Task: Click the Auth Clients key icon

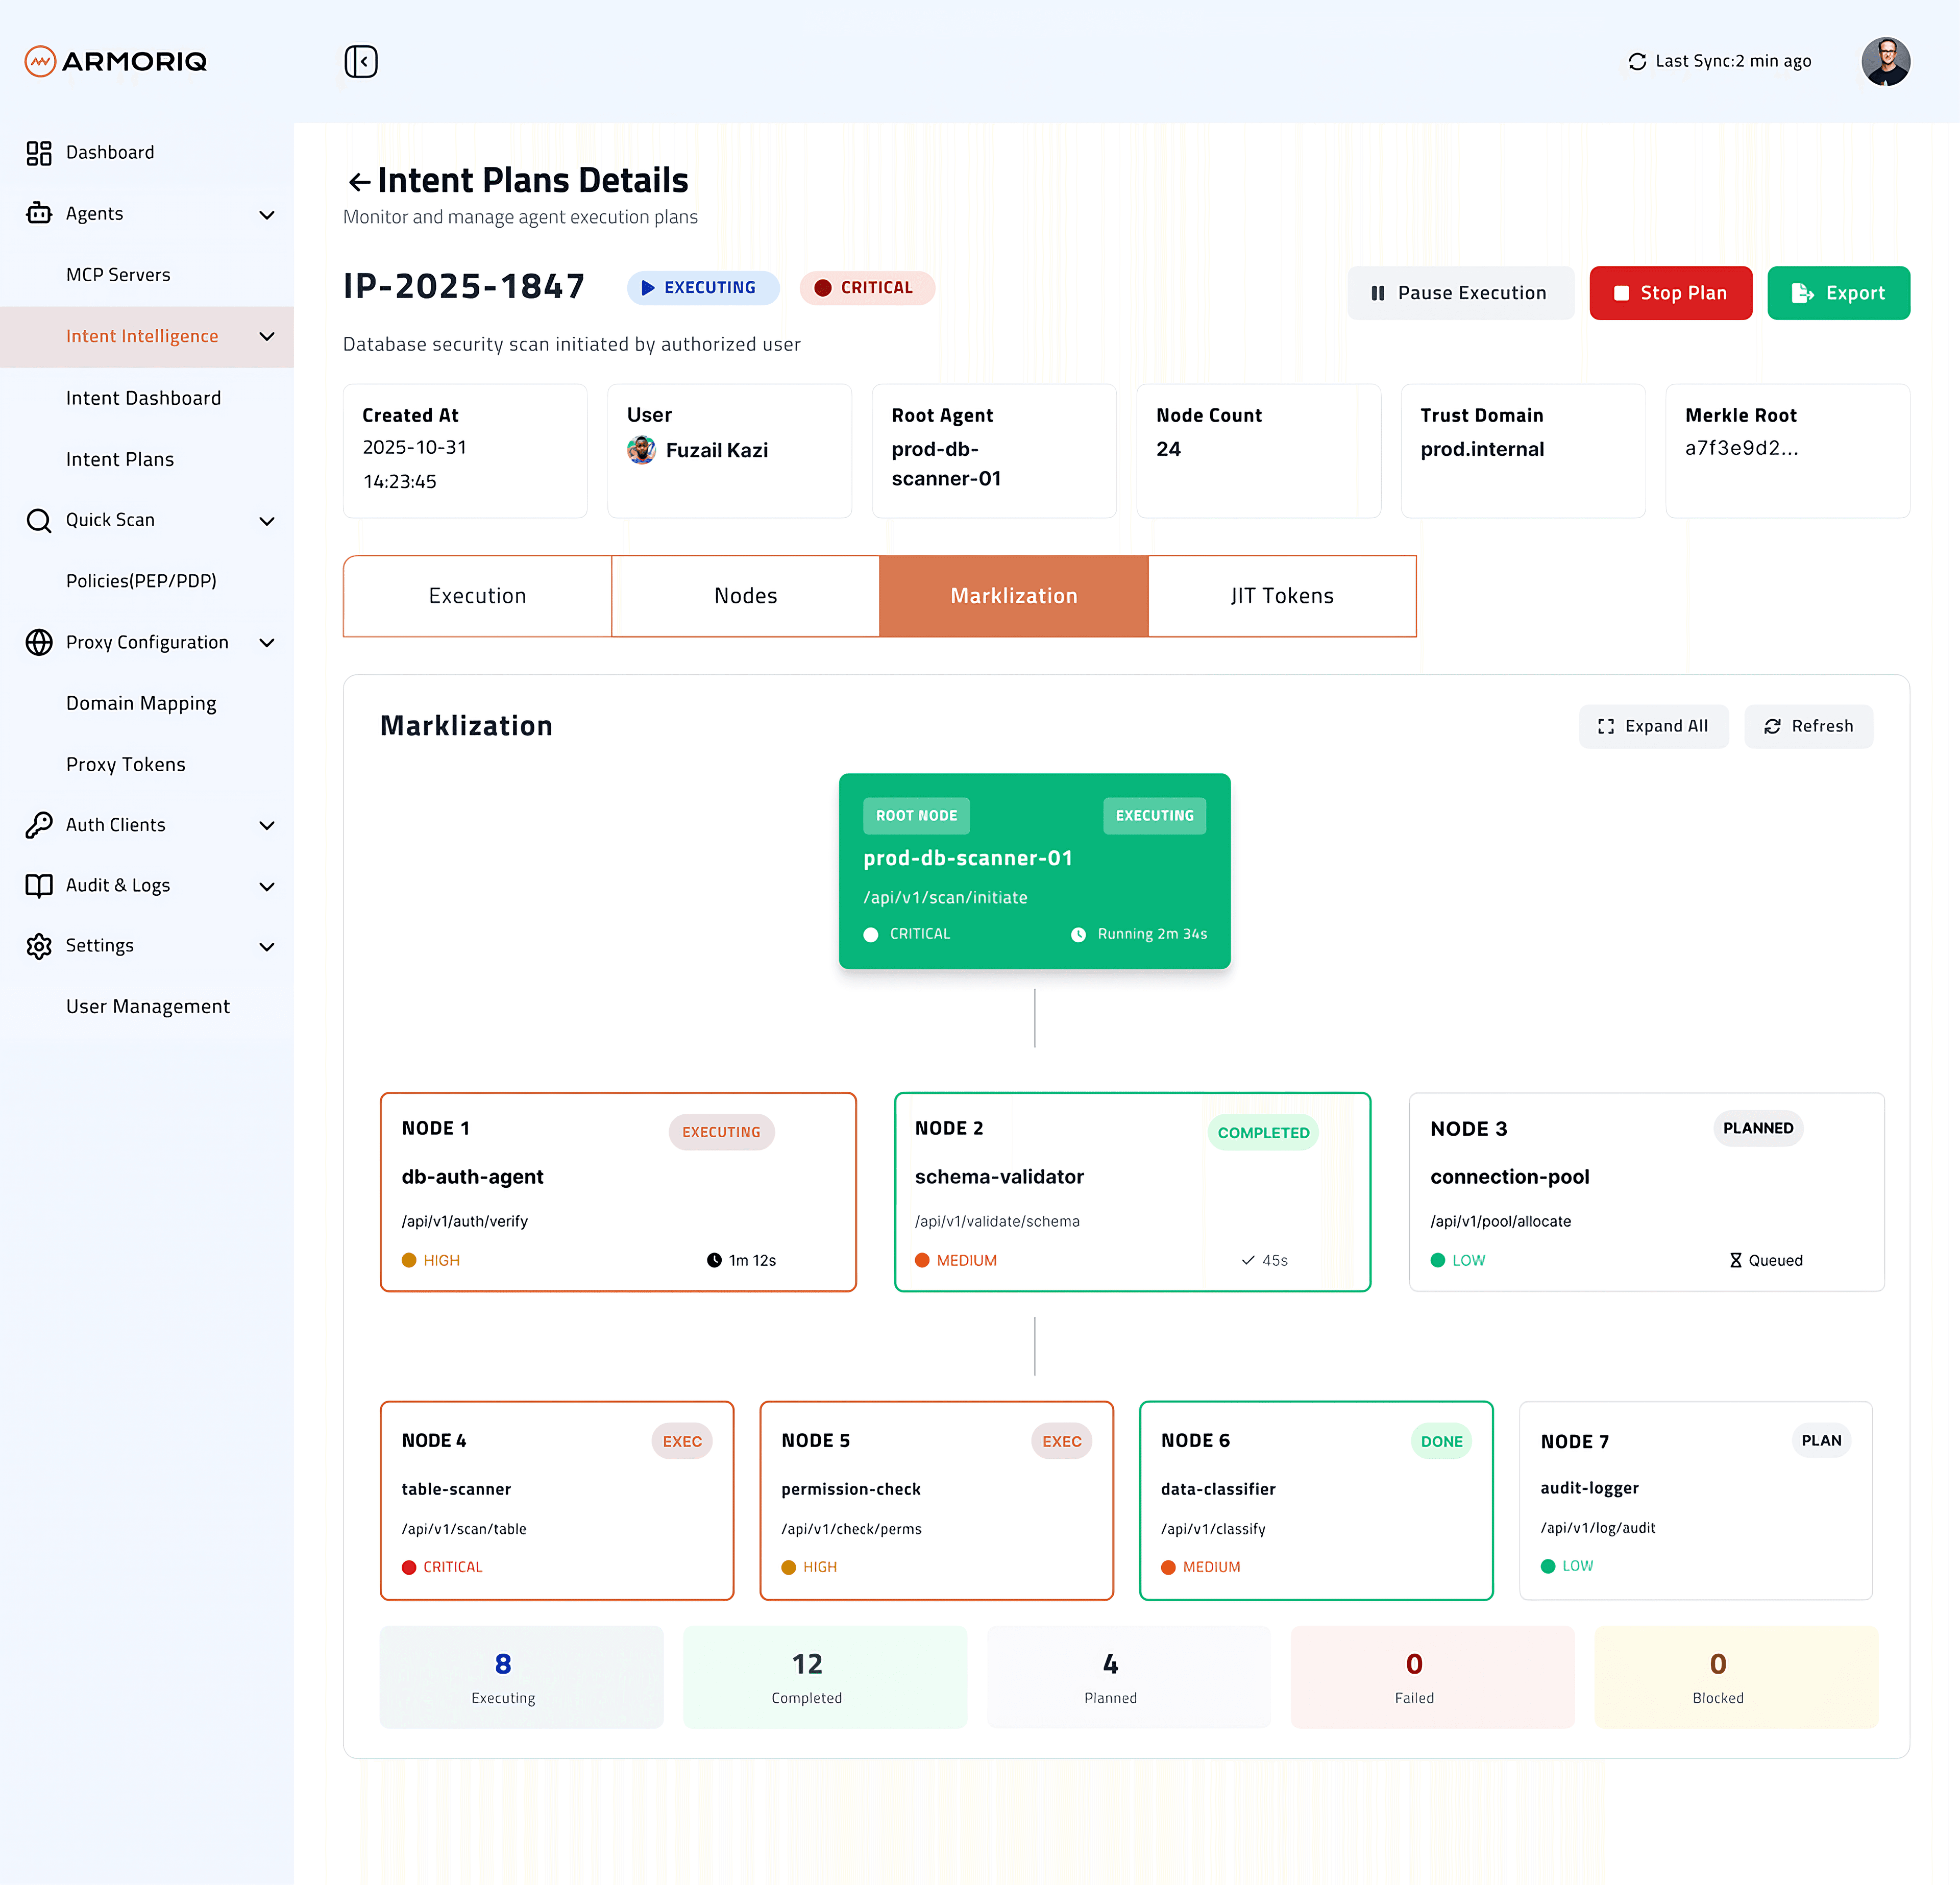Action: (x=39, y=825)
